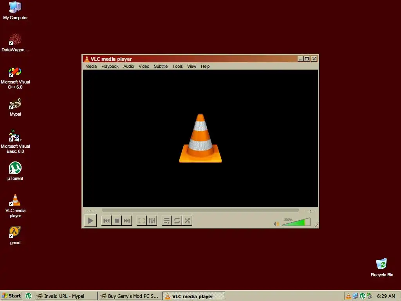Click µTorrent quick launch icon
The width and height of the screenshot is (401, 301).
[29, 296]
